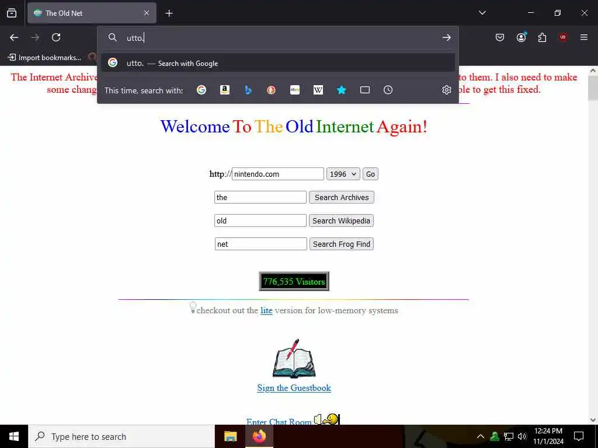The image size is (598, 448).
Task: Open the volume speaker tray icon
Action: (x=522, y=436)
